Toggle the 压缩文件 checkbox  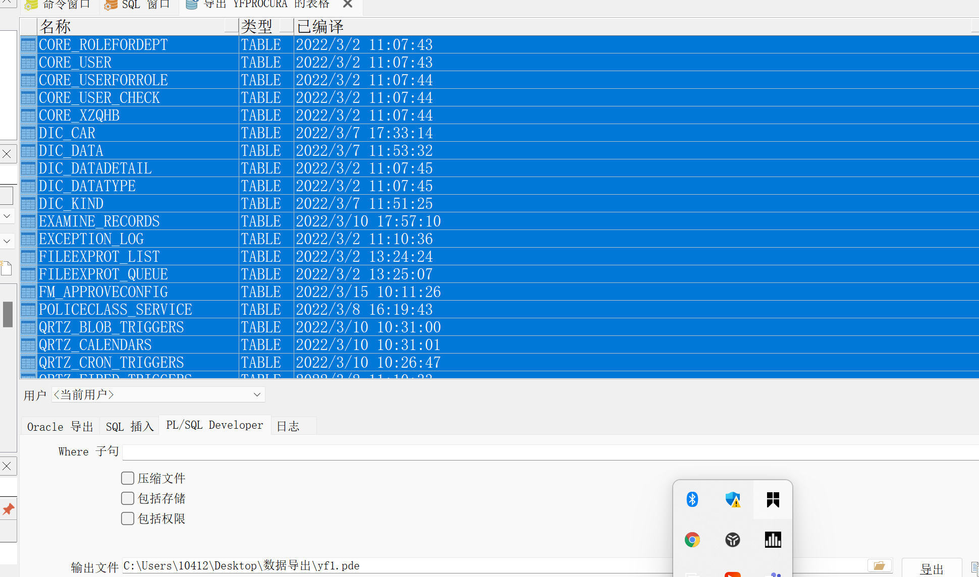(x=127, y=478)
